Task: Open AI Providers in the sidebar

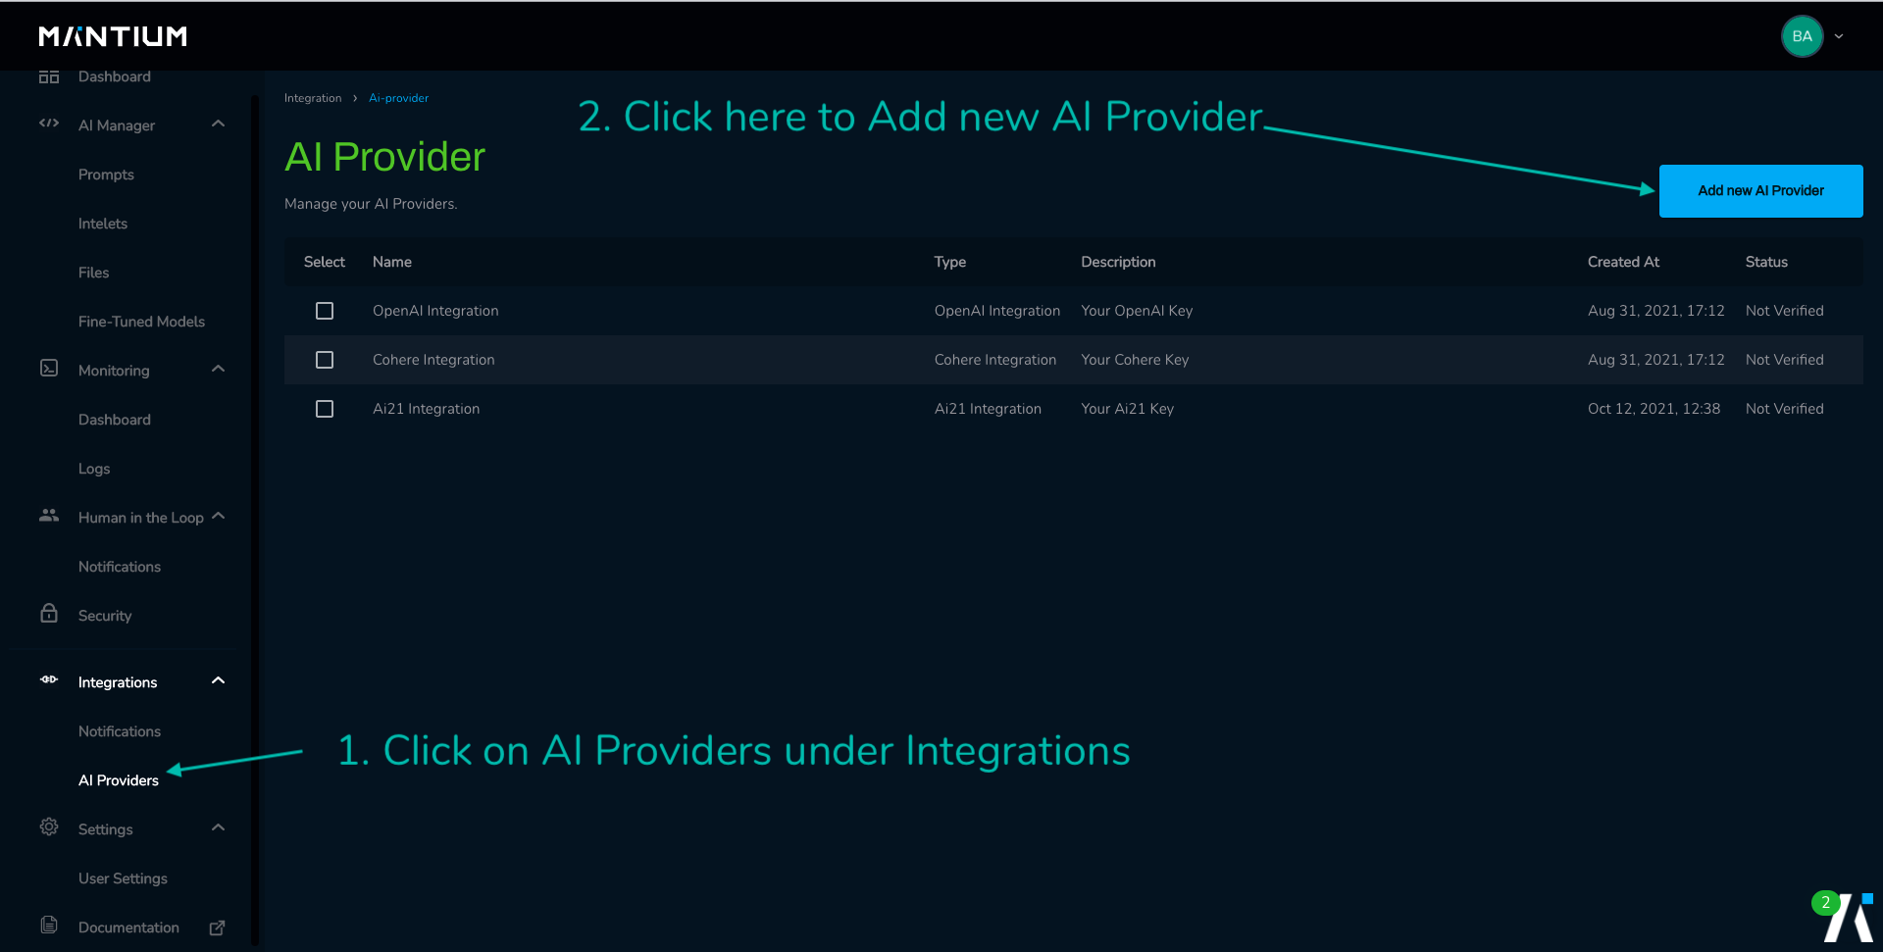Action: pos(119,780)
